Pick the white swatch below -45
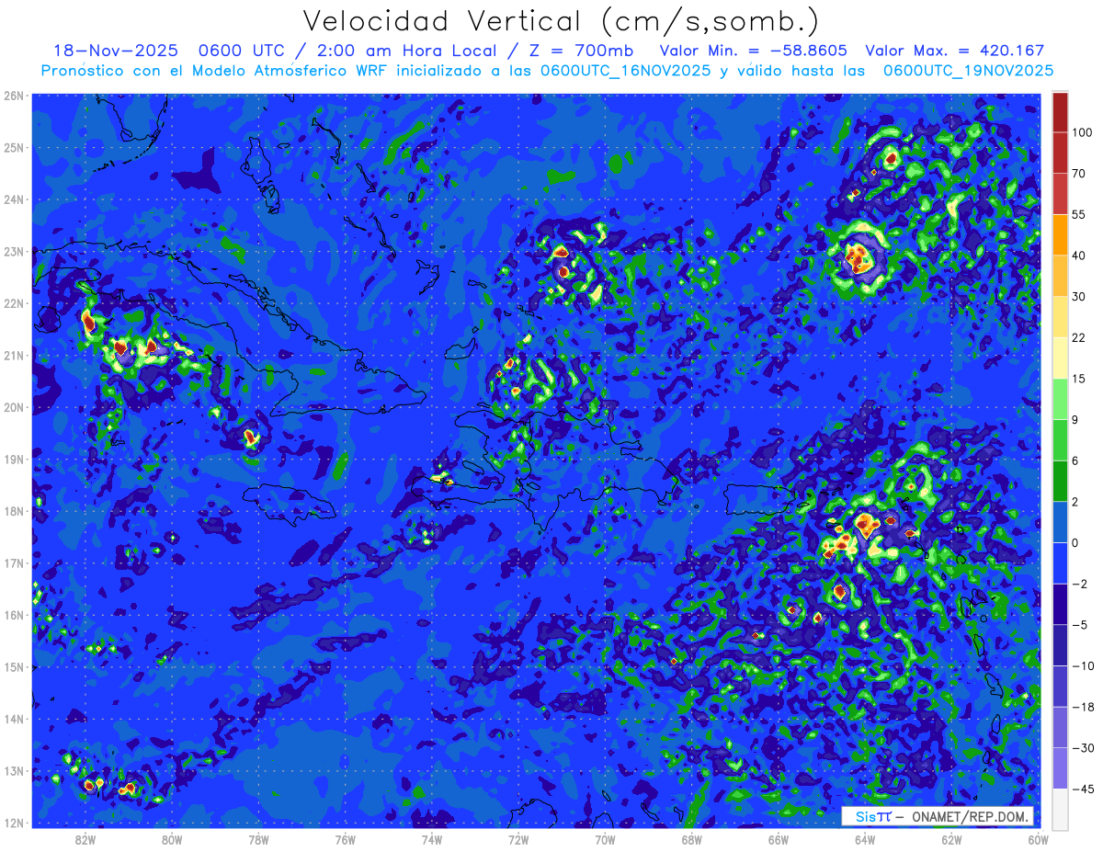This screenshot has width=1103, height=852. tap(1060, 809)
